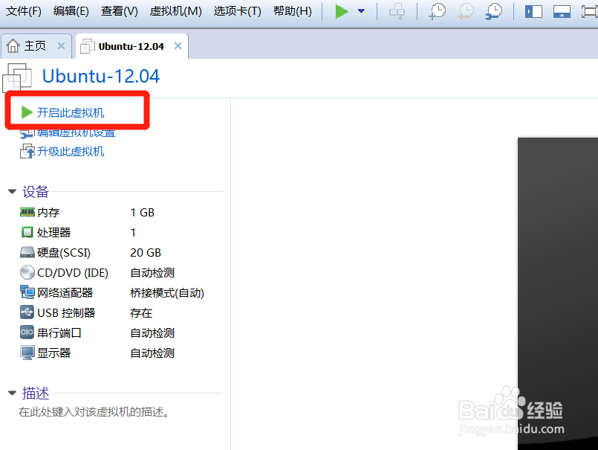Viewport: 598px width, 450px height.
Task: Take a snapshot of this virtual machine
Action: [437, 11]
